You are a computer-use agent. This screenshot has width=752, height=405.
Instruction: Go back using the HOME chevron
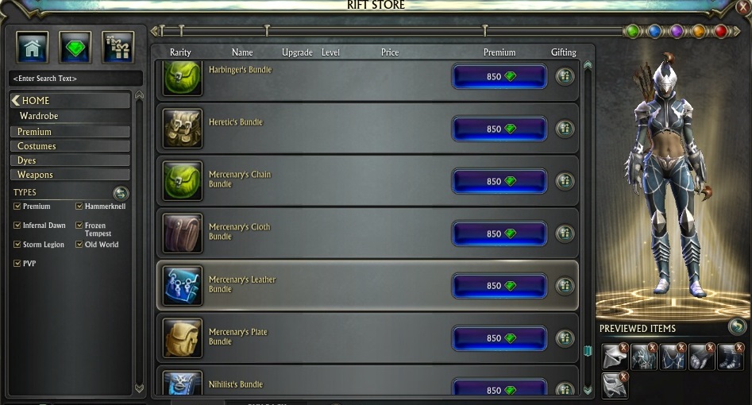tap(16, 100)
